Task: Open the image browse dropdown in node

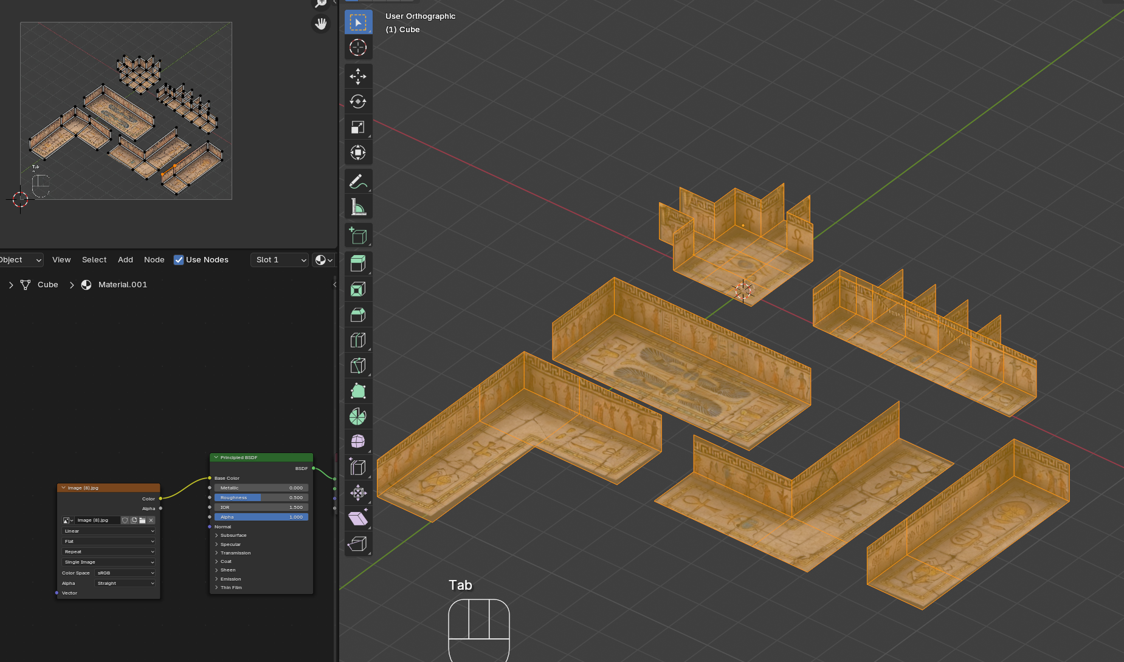Action: pyautogui.click(x=68, y=520)
